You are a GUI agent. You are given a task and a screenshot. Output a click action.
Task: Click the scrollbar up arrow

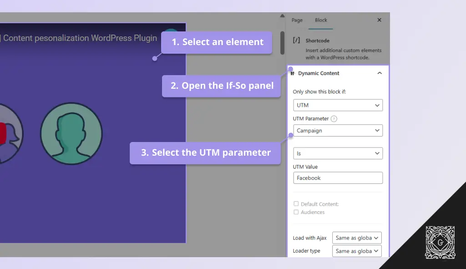pyautogui.click(x=282, y=15)
